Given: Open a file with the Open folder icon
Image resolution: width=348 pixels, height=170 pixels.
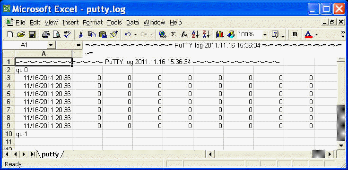Looking at the screenshot, I should [21, 34].
